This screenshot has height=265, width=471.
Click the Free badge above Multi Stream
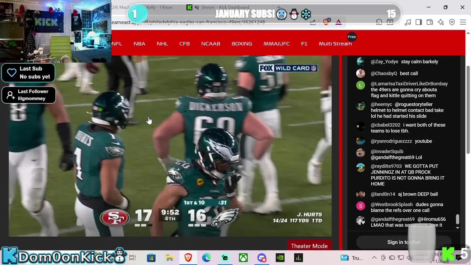[x=352, y=37]
